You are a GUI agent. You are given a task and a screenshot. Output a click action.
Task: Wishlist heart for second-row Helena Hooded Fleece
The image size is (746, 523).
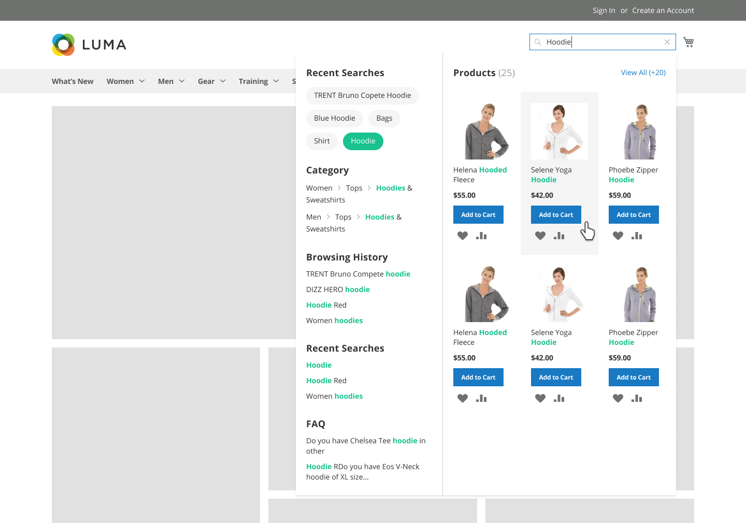coord(463,398)
